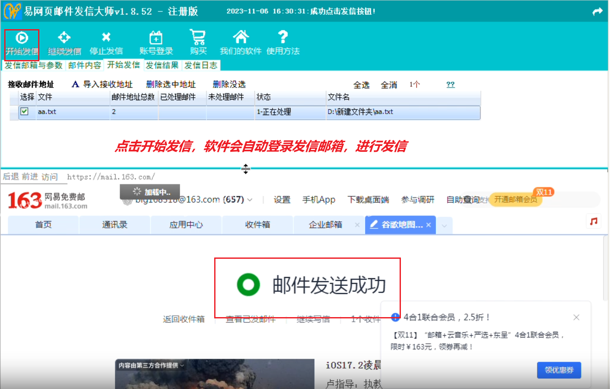Click 删除选中地址 button
The image size is (610, 389).
tap(171, 84)
